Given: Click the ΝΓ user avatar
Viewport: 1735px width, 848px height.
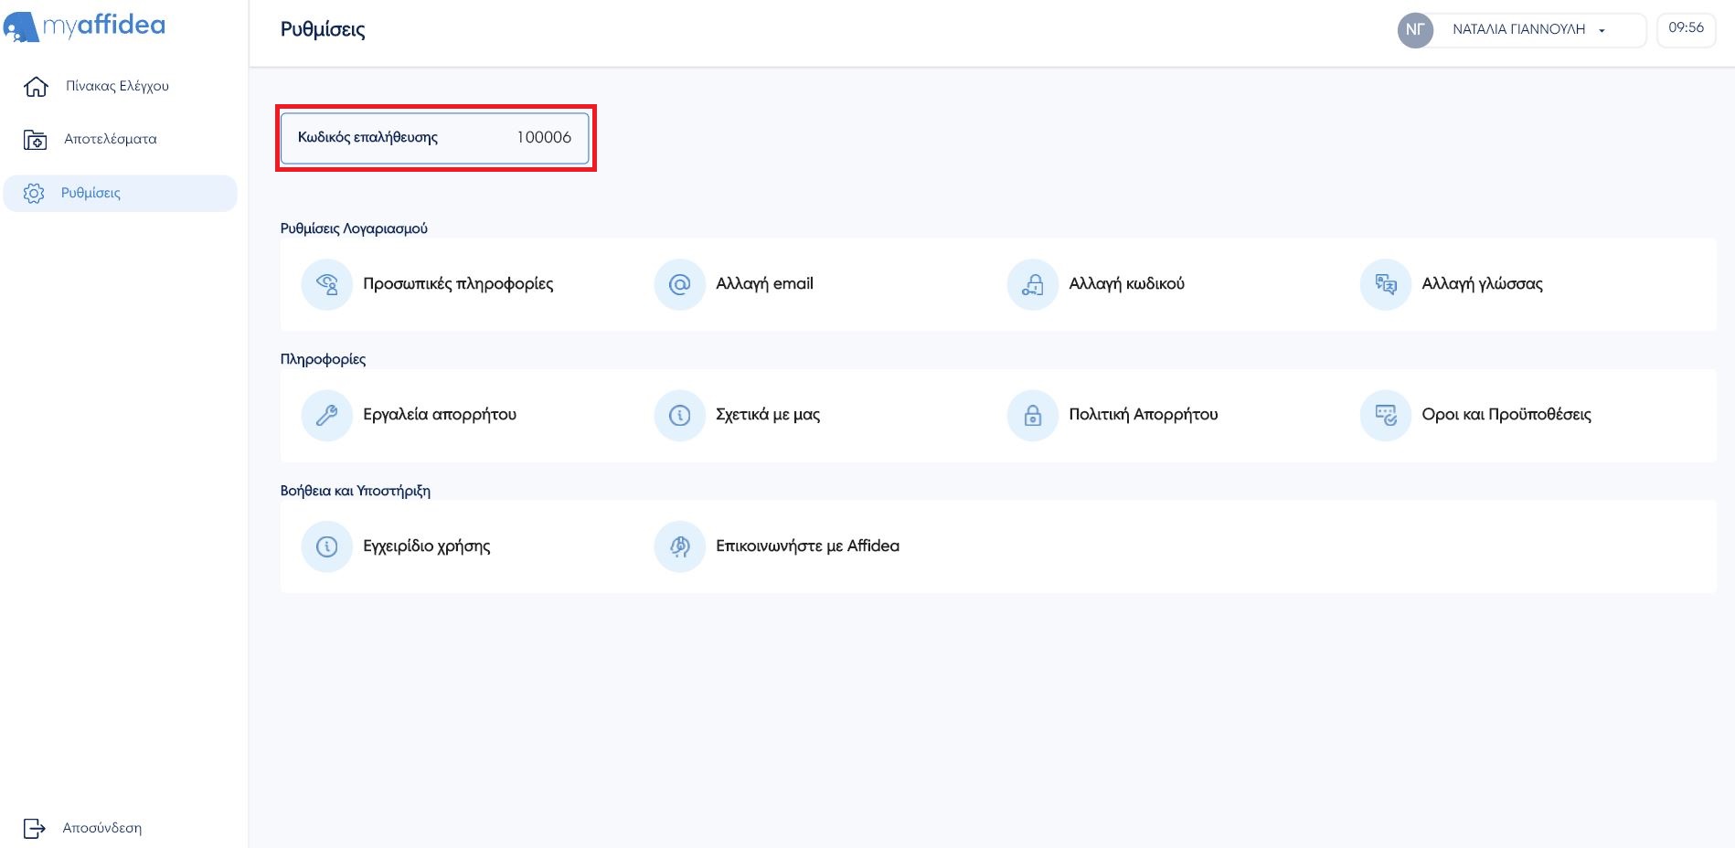Looking at the screenshot, I should 1414,29.
